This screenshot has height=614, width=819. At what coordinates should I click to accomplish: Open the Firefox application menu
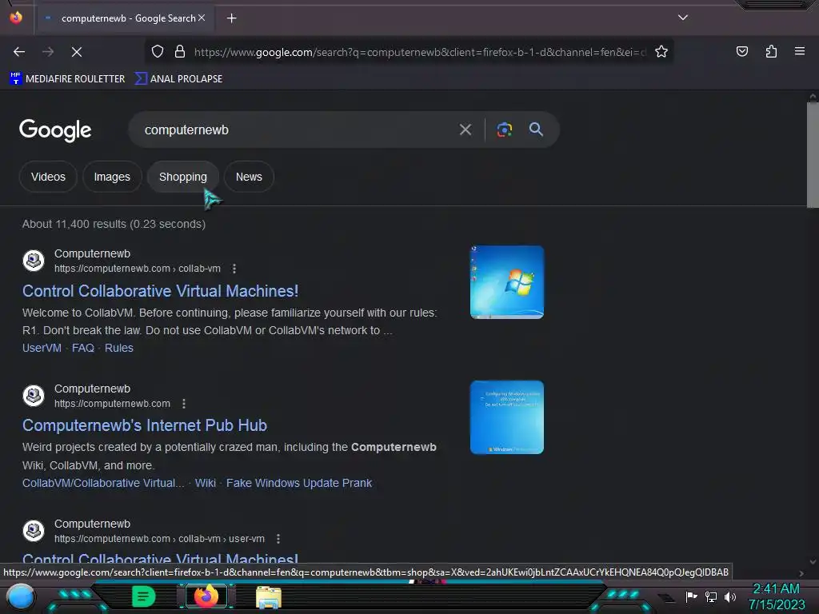coord(799,51)
